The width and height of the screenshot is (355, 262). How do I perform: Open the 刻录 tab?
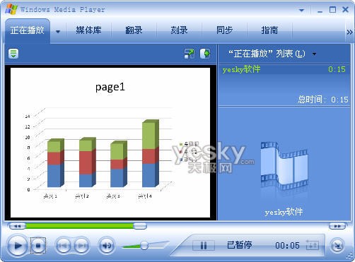pos(179,30)
